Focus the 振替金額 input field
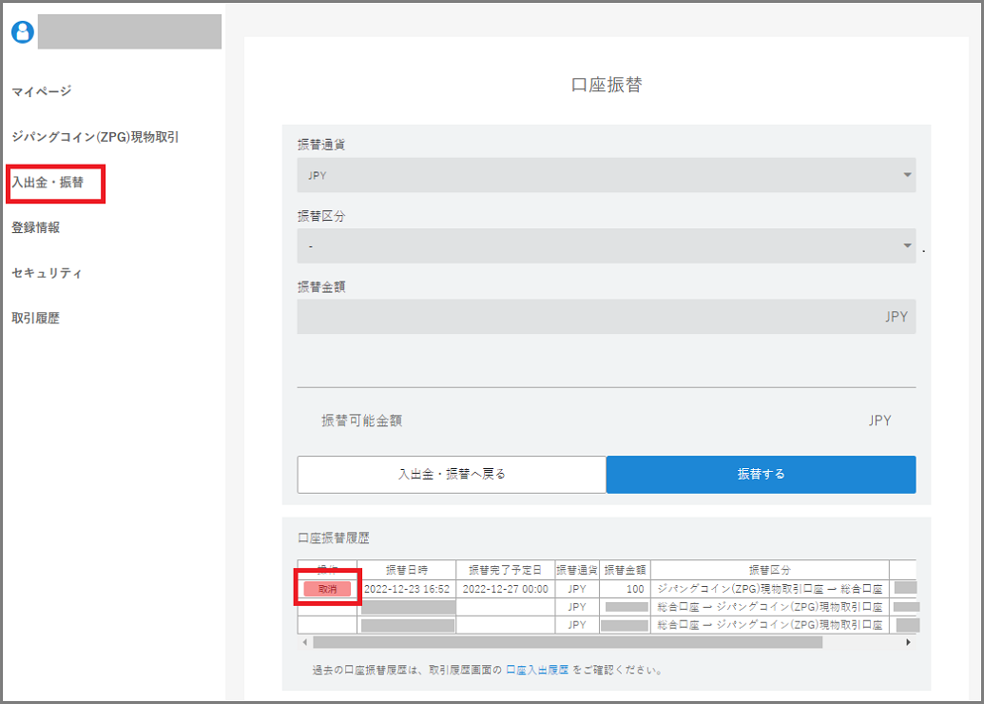The height and width of the screenshot is (704, 984). pos(607,317)
